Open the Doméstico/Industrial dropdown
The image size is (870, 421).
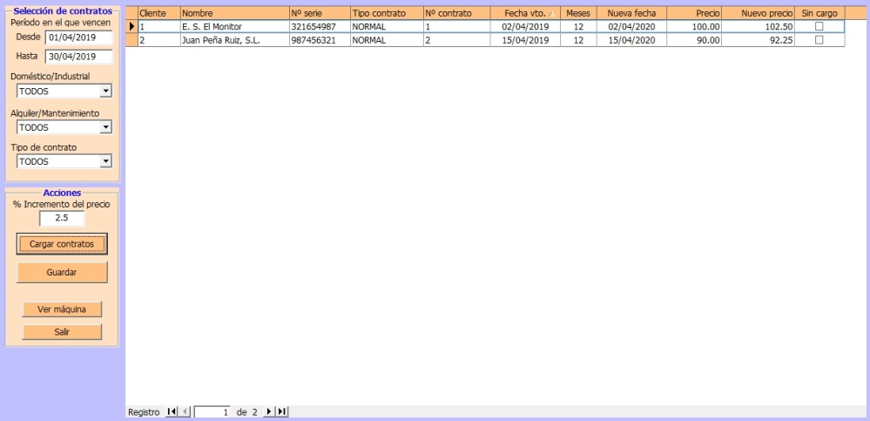[105, 91]
